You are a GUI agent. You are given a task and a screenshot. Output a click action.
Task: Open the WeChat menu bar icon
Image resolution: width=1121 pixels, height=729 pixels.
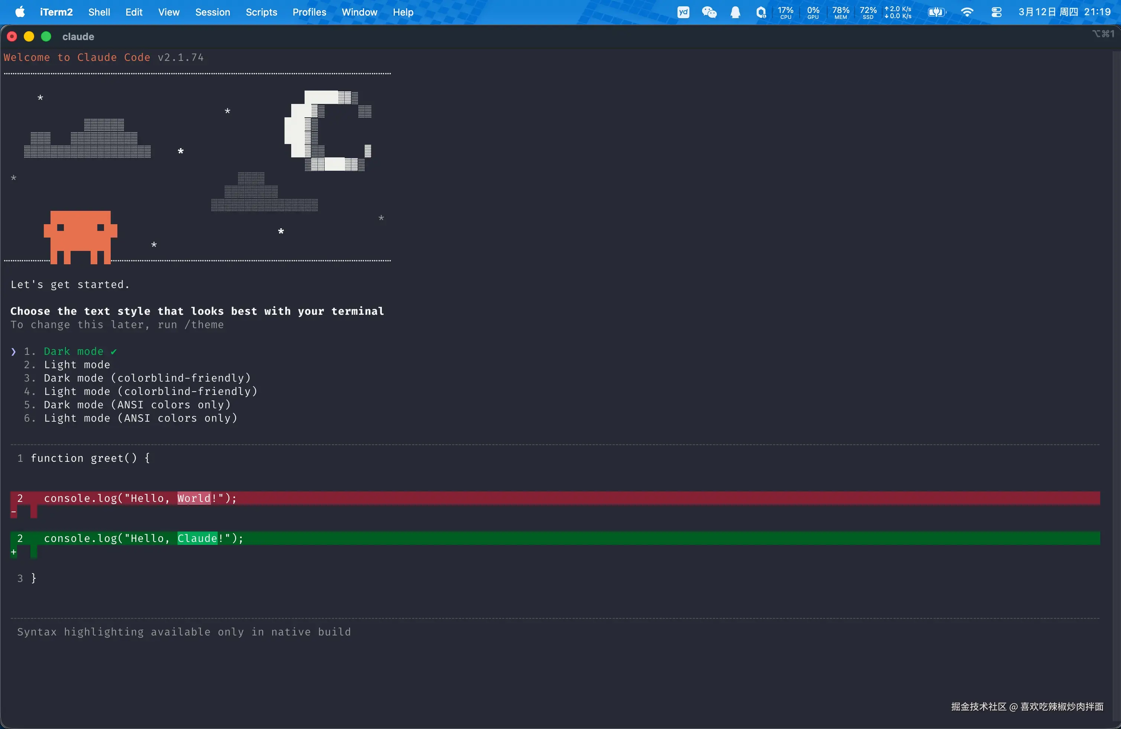pyautogui.click(x=709, y=12)
